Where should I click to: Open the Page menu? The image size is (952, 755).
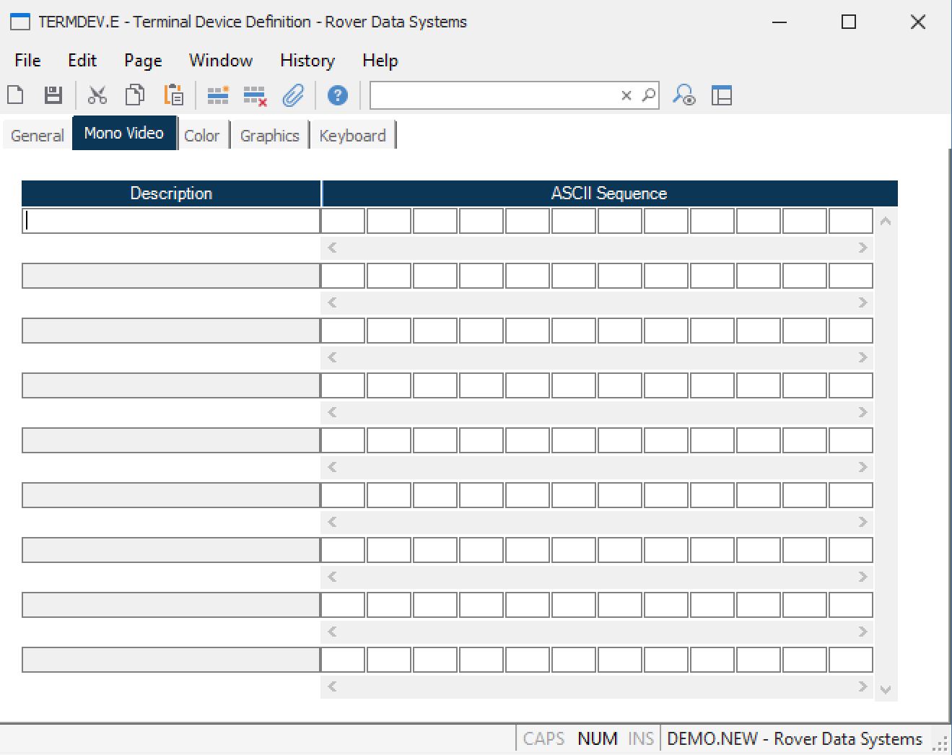(x=143, y=61)
